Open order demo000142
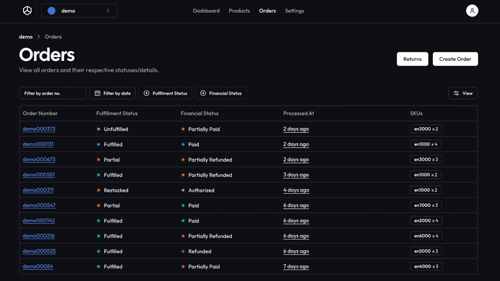 click(x=39, y=221)
